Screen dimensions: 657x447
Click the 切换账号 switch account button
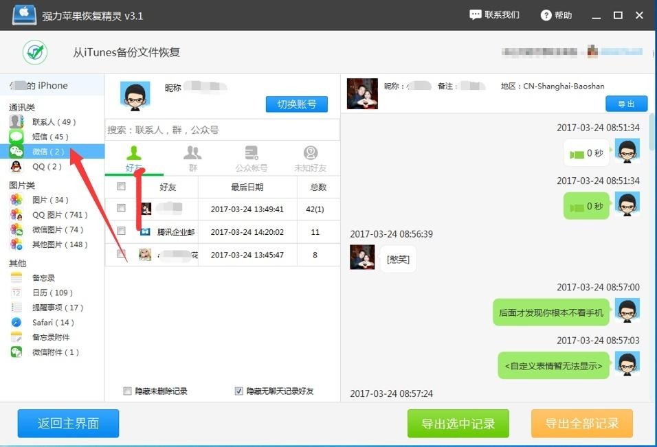point(296,104)
